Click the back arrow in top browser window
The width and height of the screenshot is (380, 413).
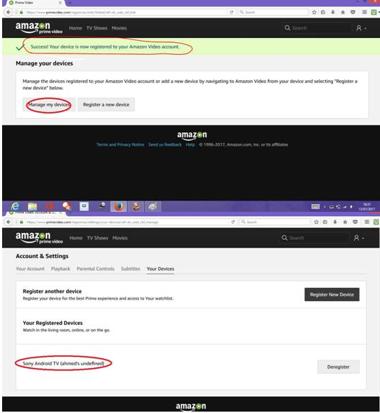coord(8,12)
